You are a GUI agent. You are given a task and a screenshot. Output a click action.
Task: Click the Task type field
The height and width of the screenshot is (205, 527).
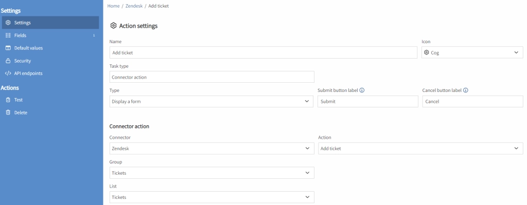pos(212,77)
